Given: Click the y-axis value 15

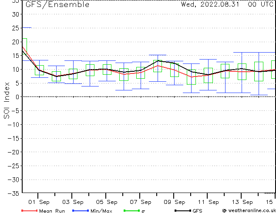Looking at the screenshot, I should [x=16, y=56].
